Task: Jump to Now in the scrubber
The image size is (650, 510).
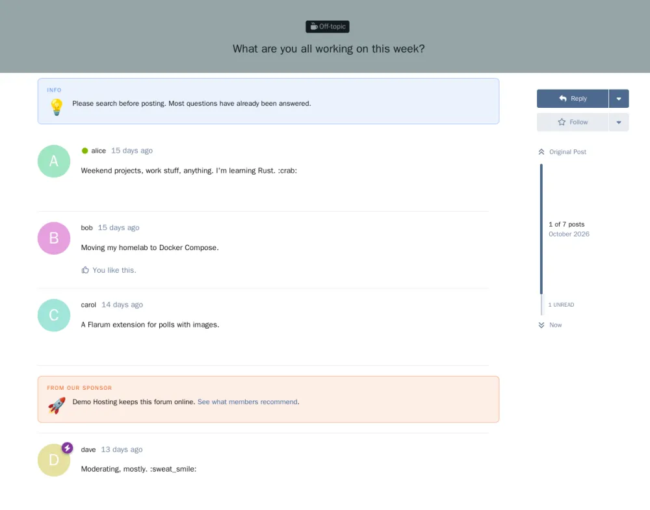Action: pos(556,325)
